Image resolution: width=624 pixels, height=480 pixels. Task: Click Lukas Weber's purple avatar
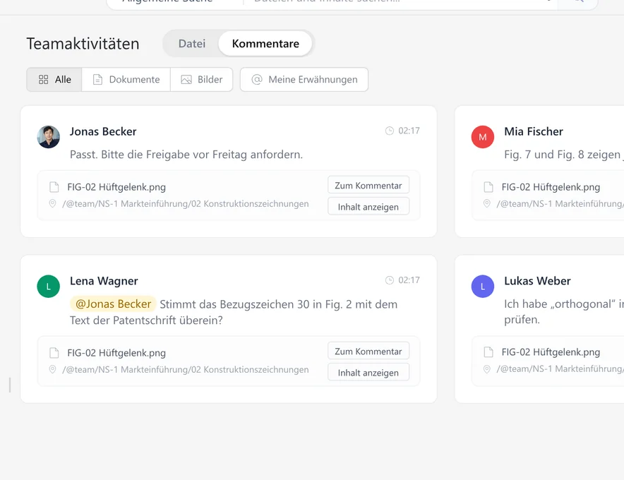(x=483, y=286)
